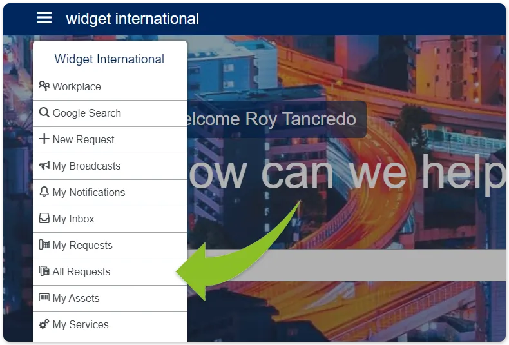The image size is (509, 345).
Task: Select My Requests menu entry
Action: (x=110, y=246)
